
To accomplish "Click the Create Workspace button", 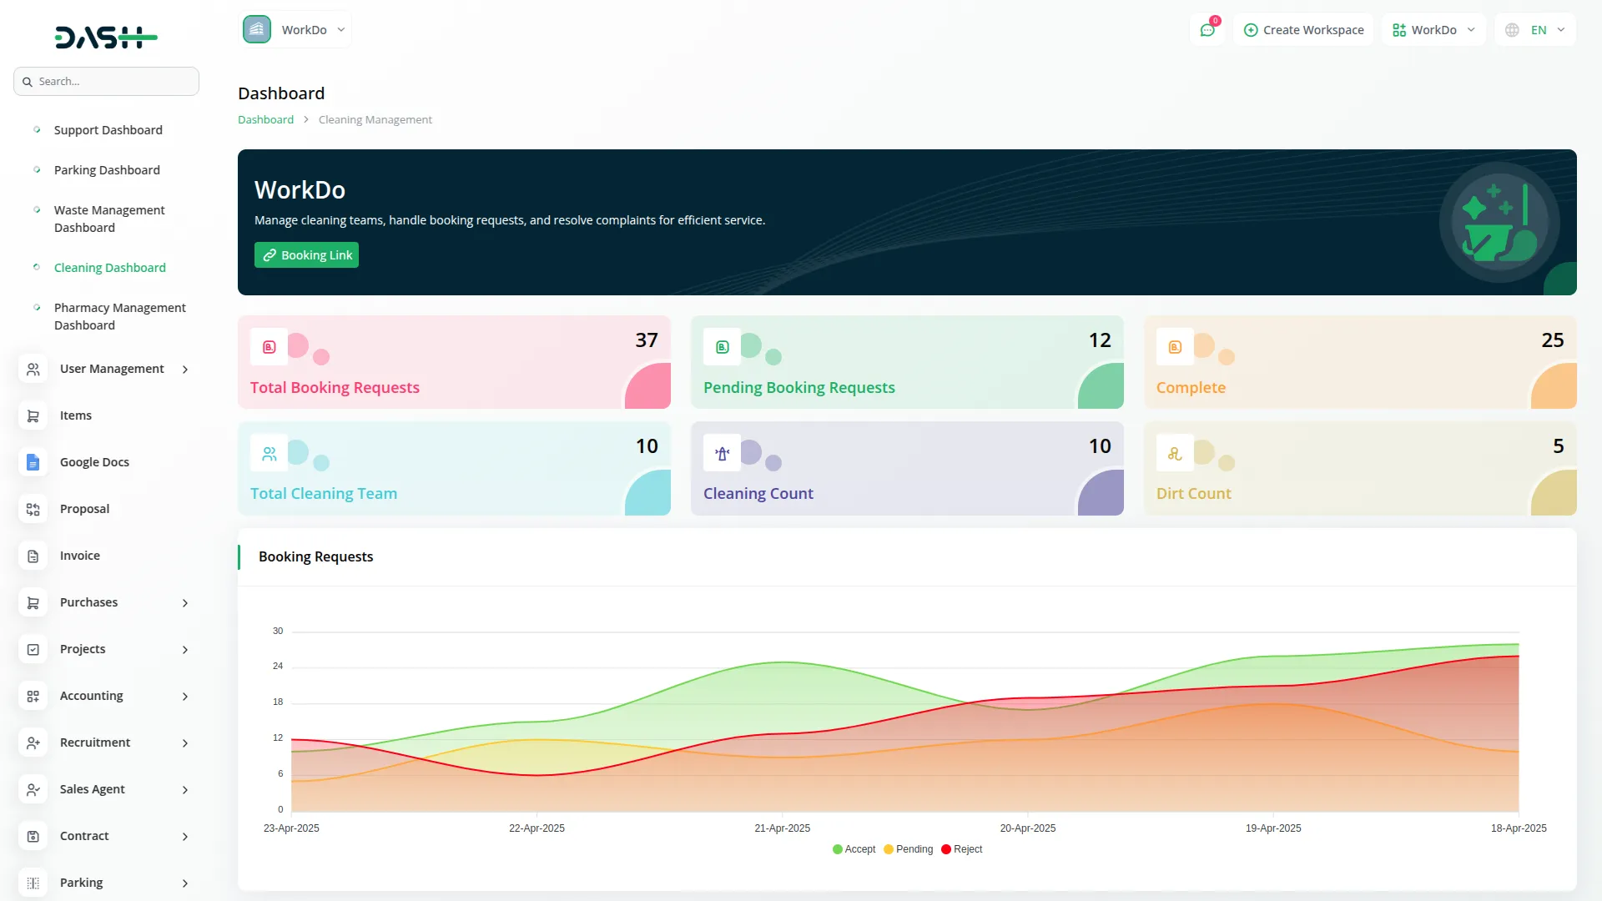I will (1303, 30).
